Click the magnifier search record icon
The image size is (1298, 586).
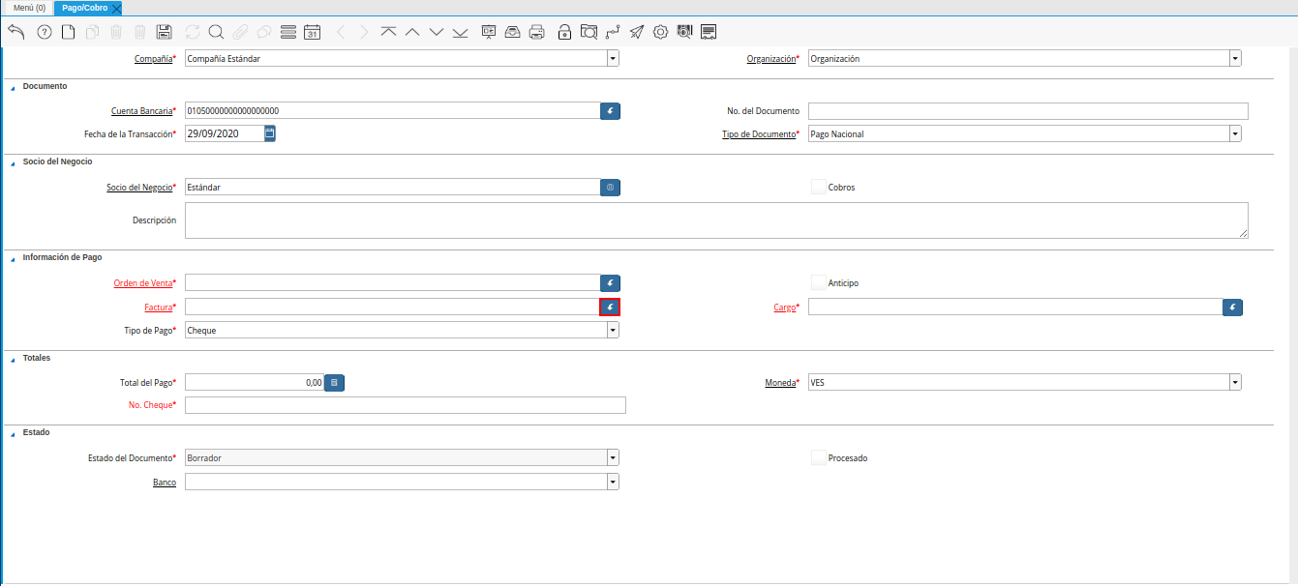tap(216, 32)
